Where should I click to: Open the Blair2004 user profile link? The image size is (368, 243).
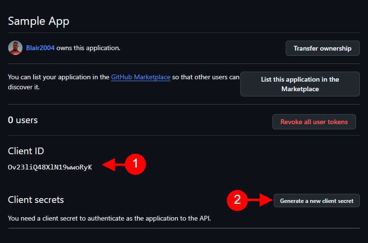click(40, 48)
